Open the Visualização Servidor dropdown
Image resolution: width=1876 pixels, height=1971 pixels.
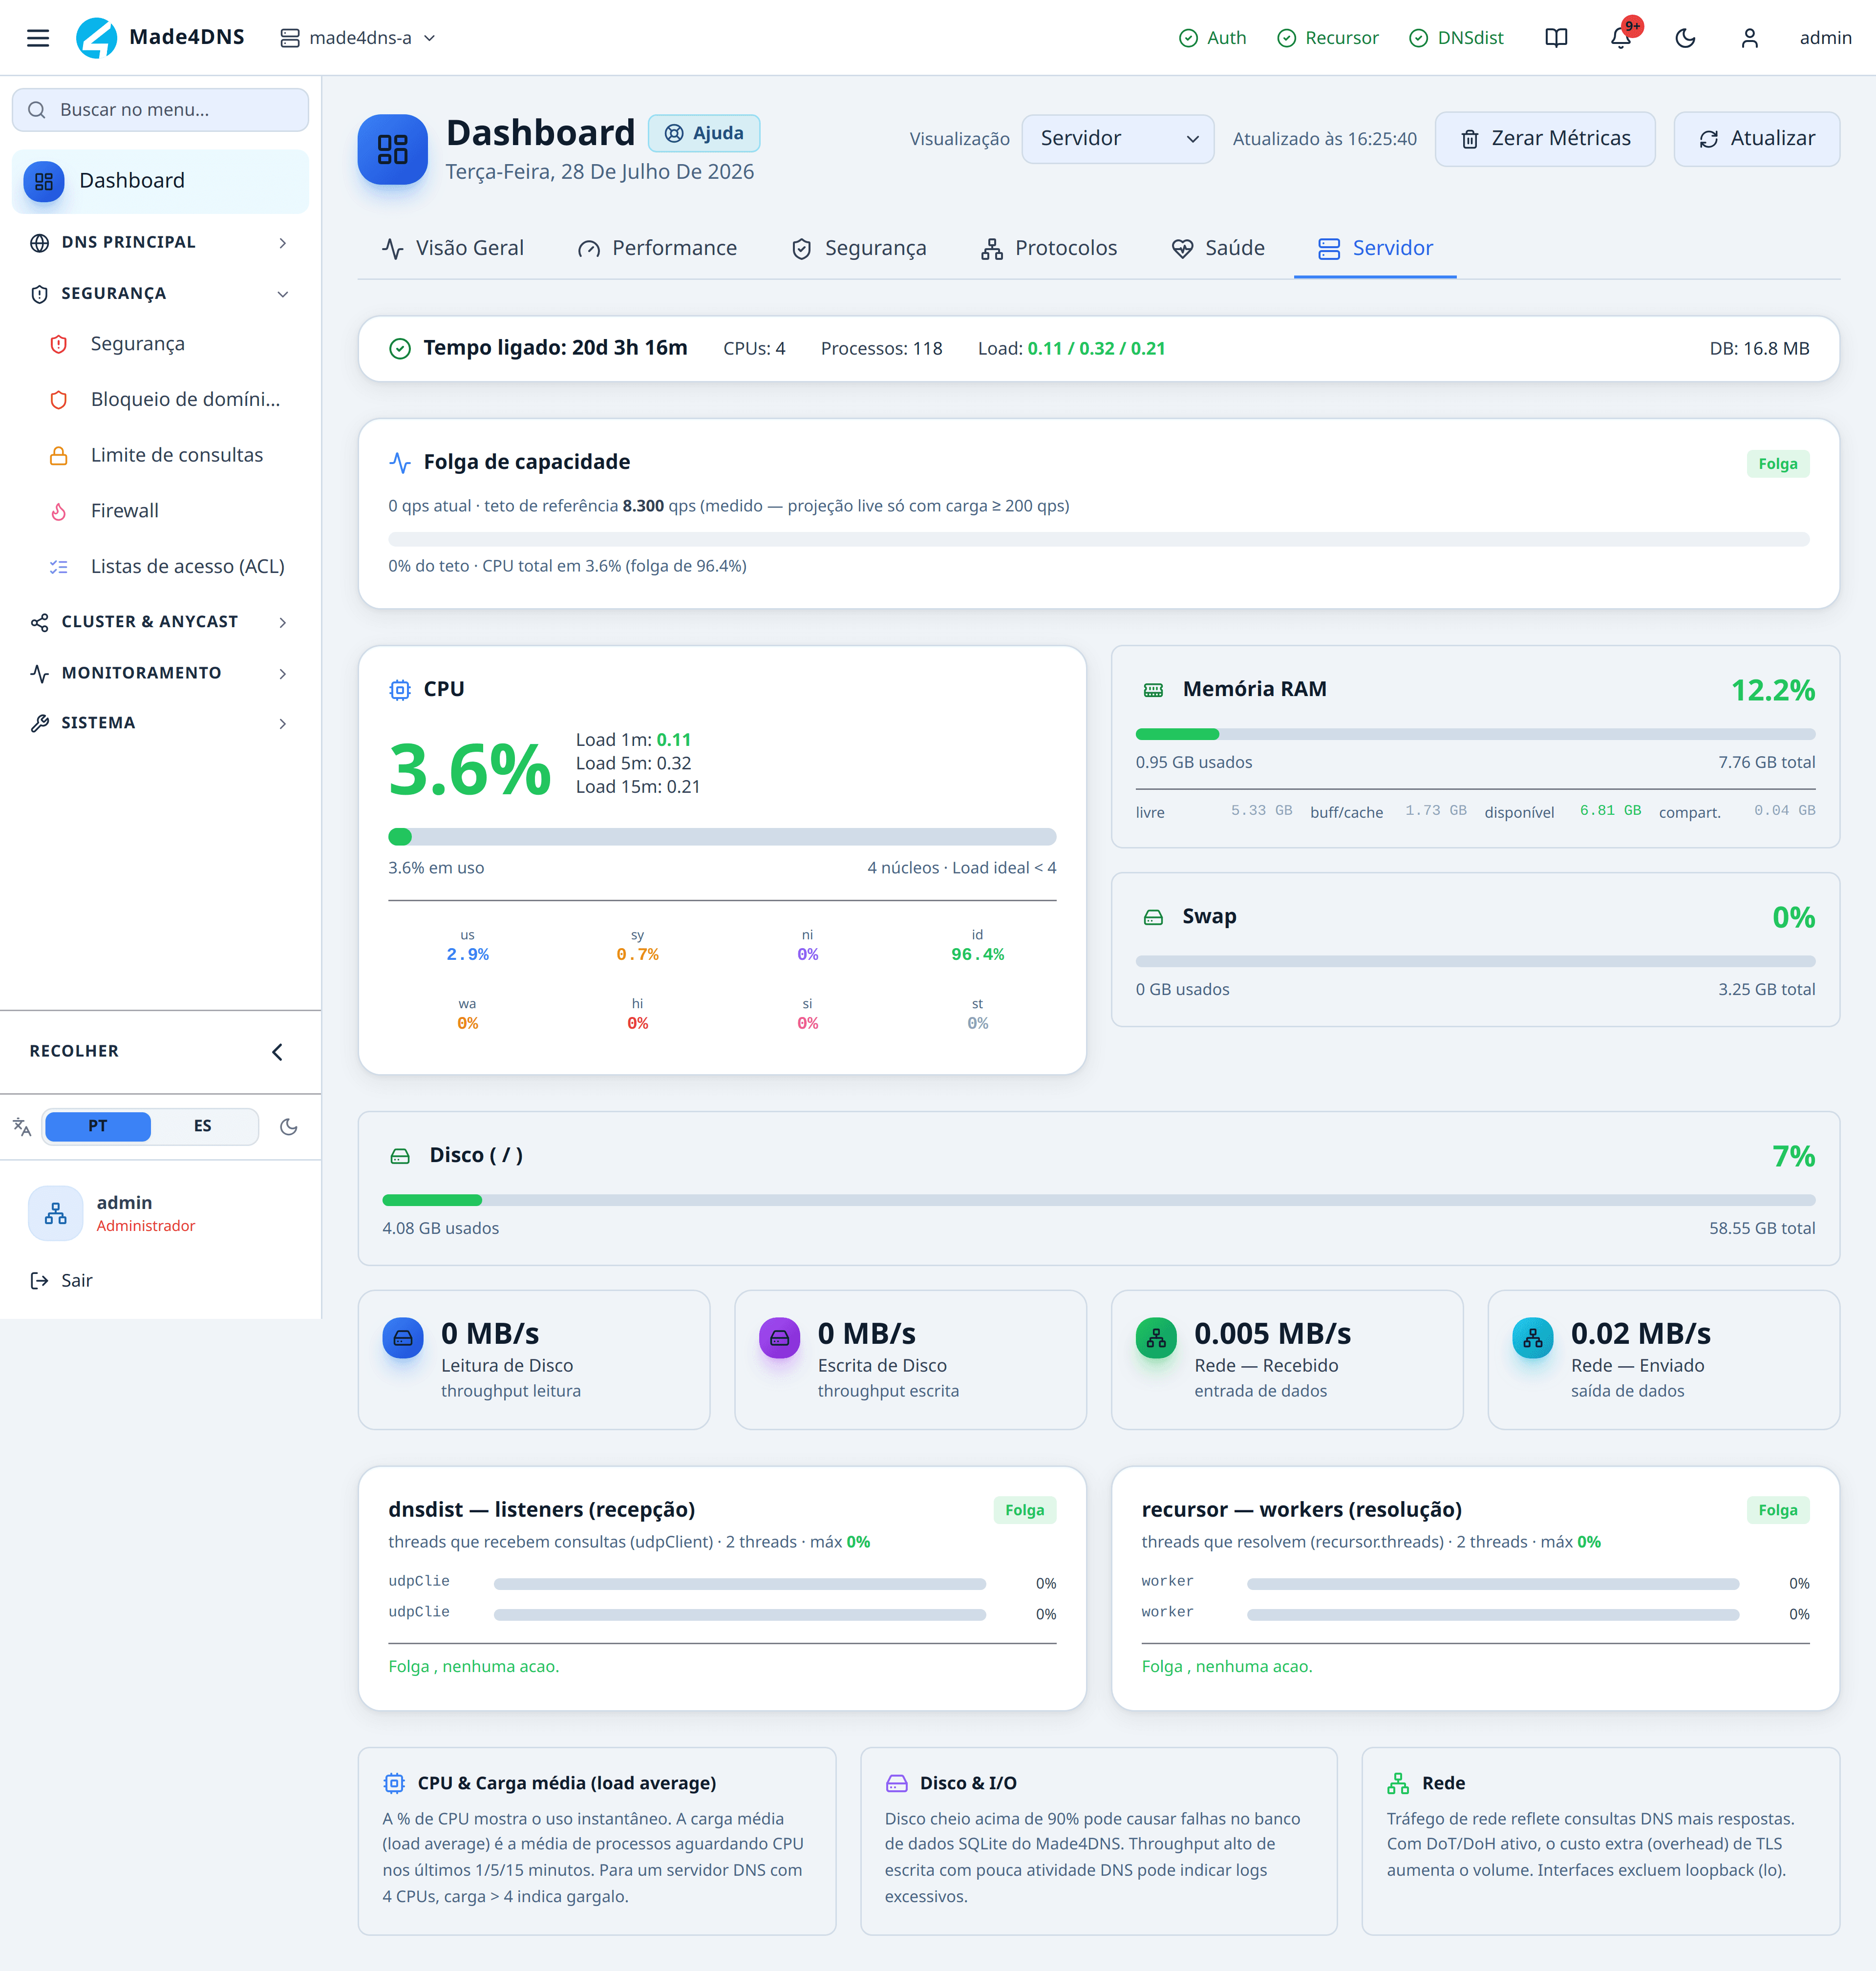tap(1118, 138)
